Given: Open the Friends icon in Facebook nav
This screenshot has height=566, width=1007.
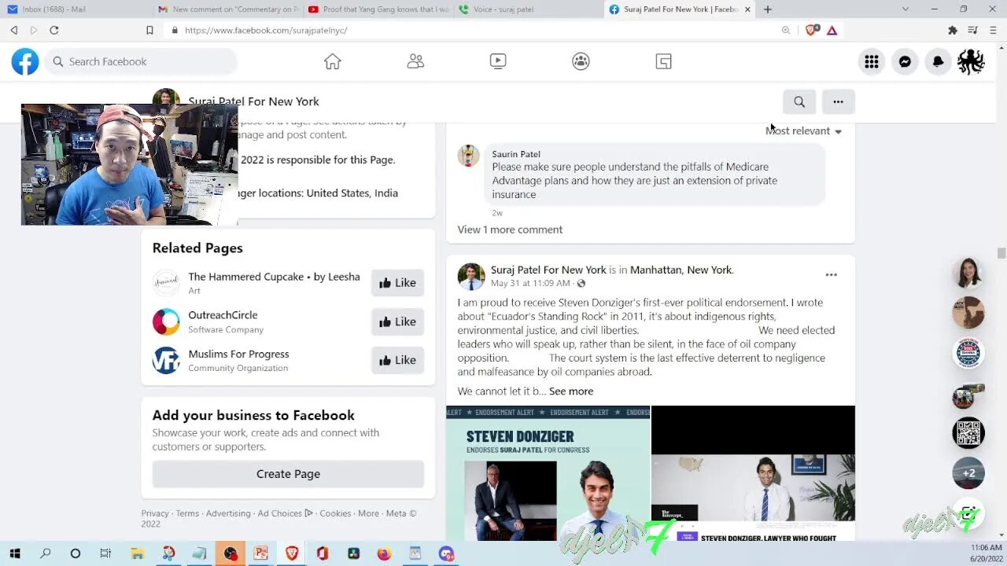Looking at the screenshot, I should pyautogui.click(x=415, y=61).
